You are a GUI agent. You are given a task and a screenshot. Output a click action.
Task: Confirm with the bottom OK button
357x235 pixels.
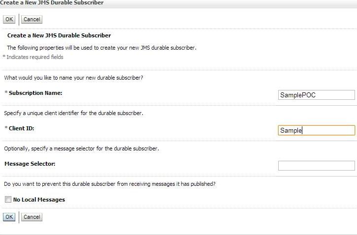9,217
